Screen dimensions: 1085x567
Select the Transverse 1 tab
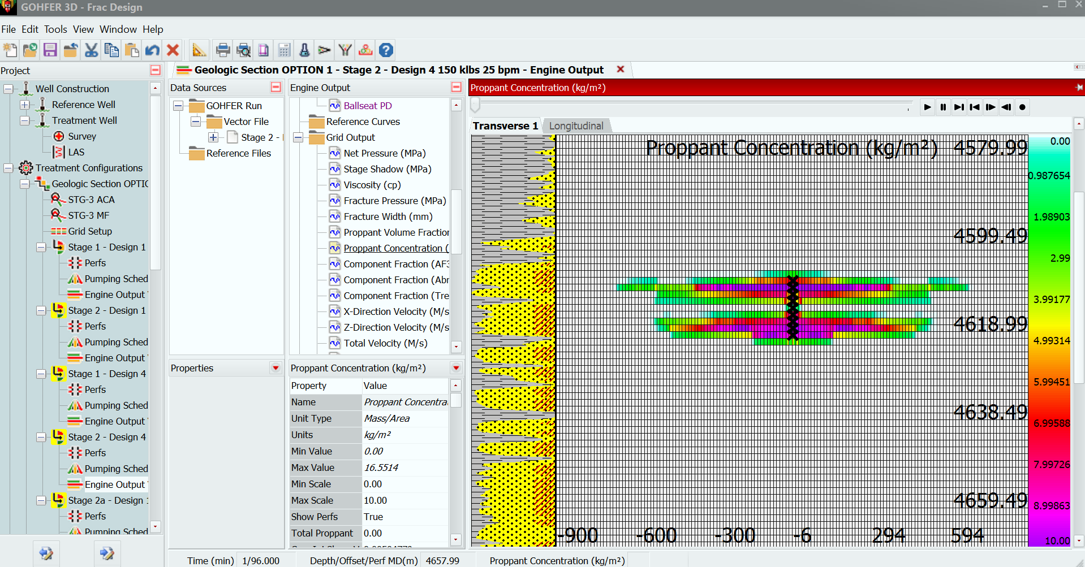pyautogui.click(x=506, y=125)
